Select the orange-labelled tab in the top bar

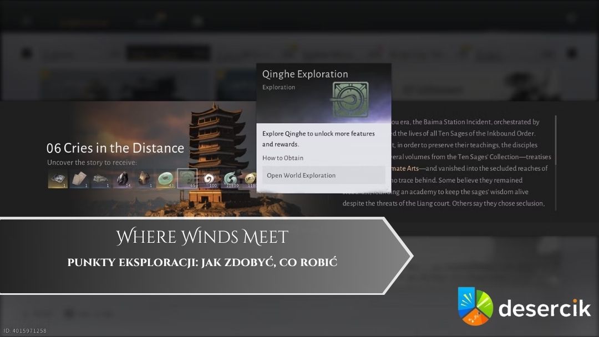coord(83,22)
